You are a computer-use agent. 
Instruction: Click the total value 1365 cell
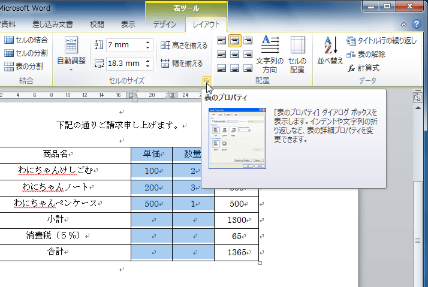237,252
